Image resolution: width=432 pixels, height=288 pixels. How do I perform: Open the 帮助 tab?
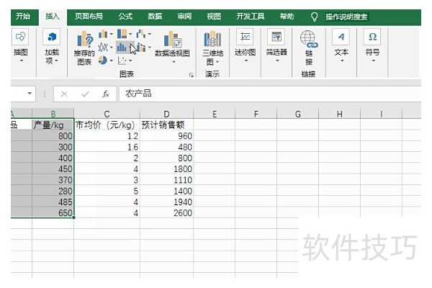(287, 17)
